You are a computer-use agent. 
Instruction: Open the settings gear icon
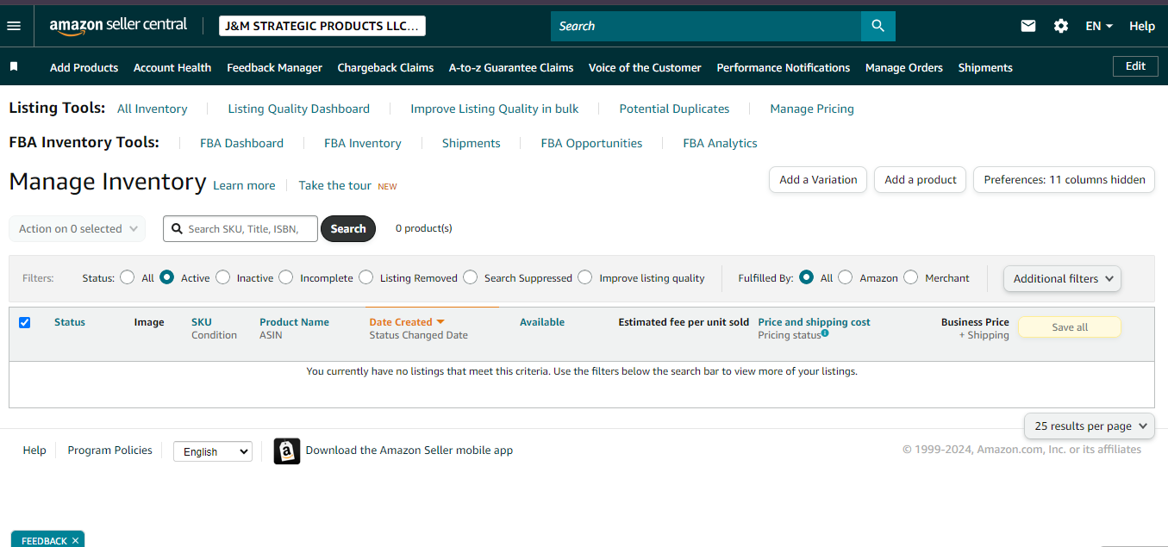pyautogui.click(x=1061, y=26)
